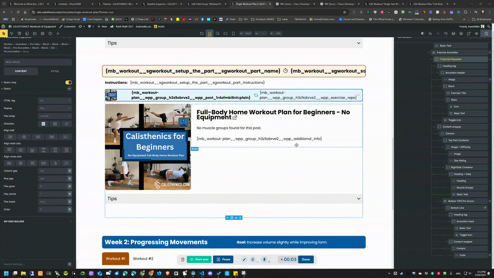This screenshot has height=278, width=494.
Task: Click the dynamic data icon for Column gap
Action: [69, 171]
